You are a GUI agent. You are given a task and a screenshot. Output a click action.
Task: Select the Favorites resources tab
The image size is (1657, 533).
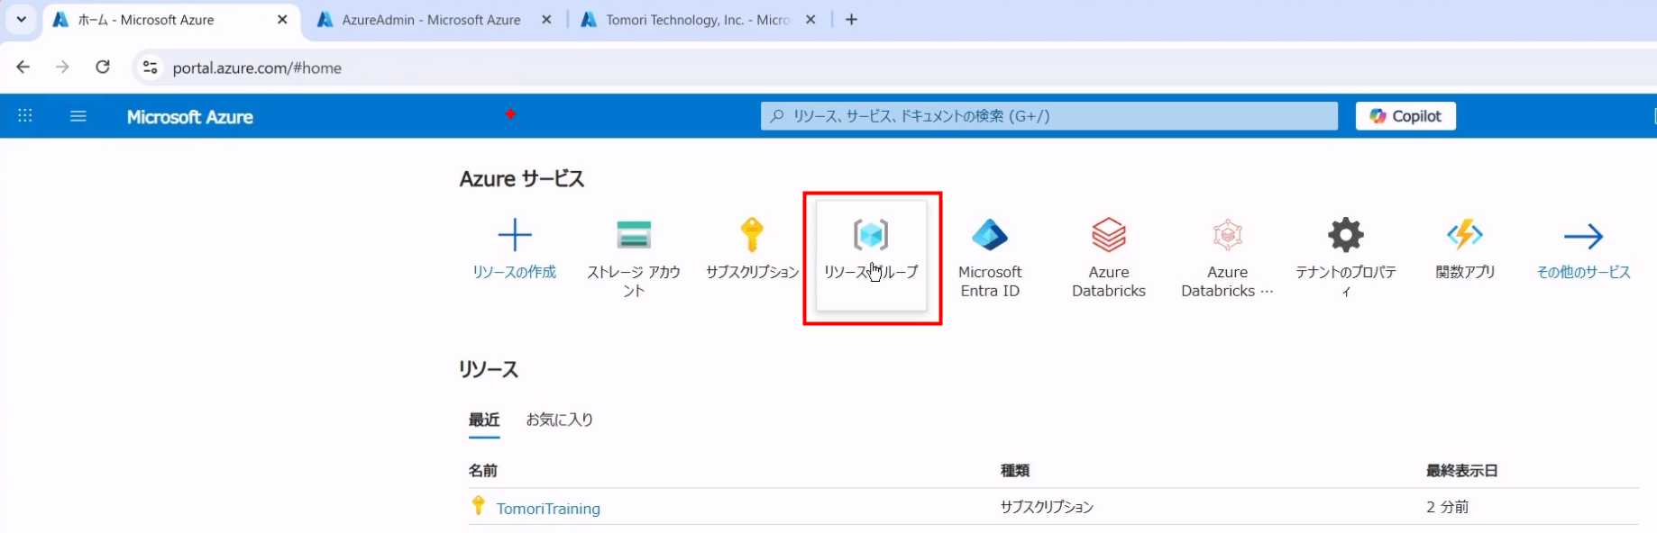click(559, 420)
